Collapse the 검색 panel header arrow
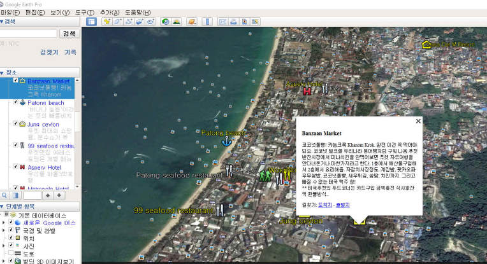This screenshot has height=264, width=487. click(1, 22)
